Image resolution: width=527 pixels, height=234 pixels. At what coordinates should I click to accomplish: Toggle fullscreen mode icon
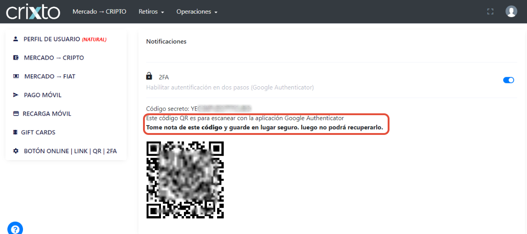click(490, 12)
